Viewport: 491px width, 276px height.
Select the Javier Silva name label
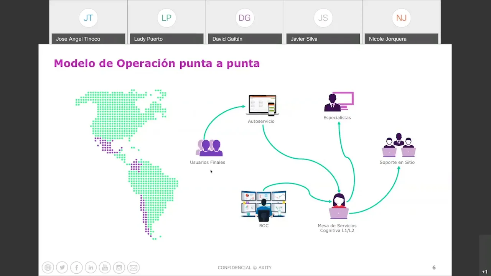[x=323, y=39]
